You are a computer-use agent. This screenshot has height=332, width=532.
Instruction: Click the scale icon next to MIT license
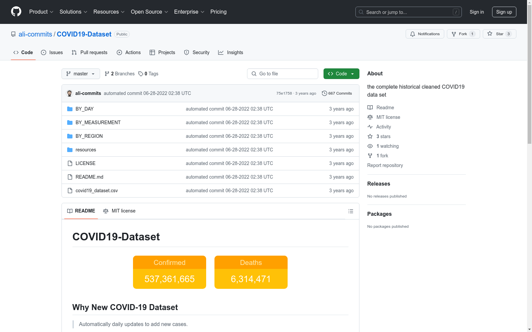[370, 117]
